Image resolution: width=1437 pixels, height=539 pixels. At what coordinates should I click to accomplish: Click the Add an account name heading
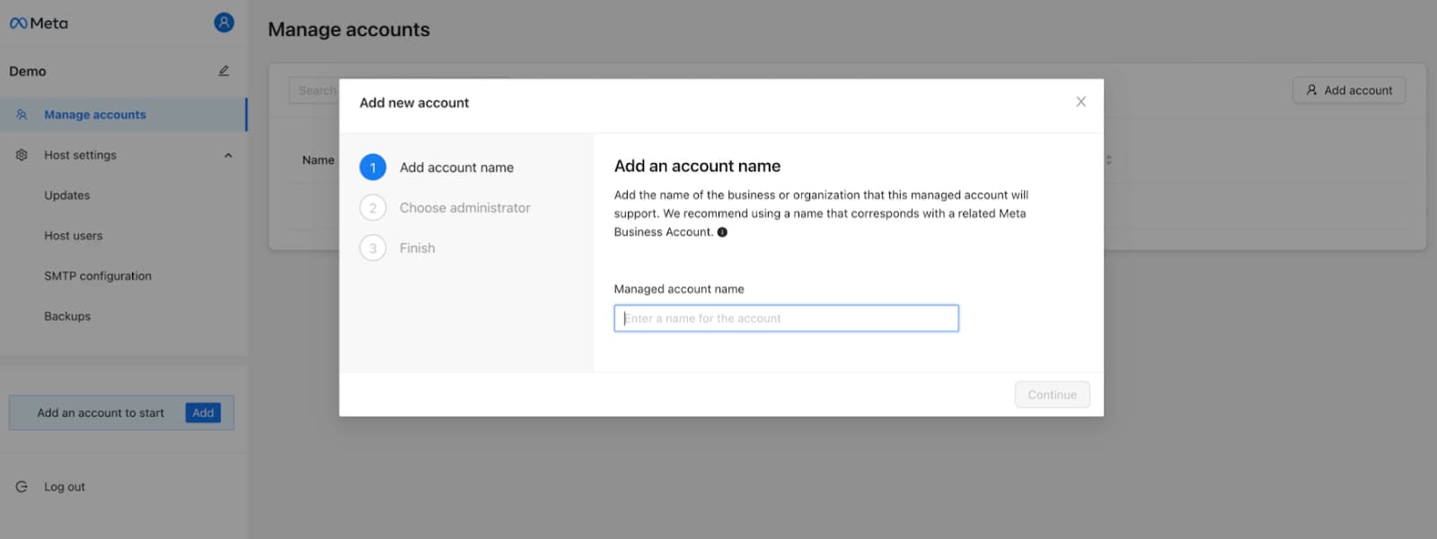[697, 166]
